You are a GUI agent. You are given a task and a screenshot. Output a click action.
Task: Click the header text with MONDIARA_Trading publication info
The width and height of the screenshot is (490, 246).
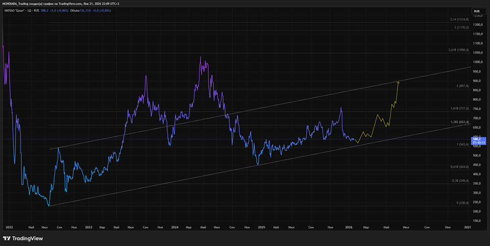pos(61,3)
